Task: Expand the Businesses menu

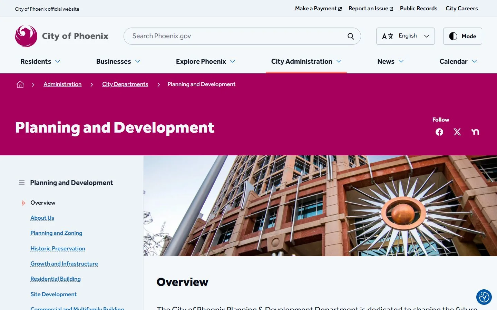Action: [x=118, y=62]
